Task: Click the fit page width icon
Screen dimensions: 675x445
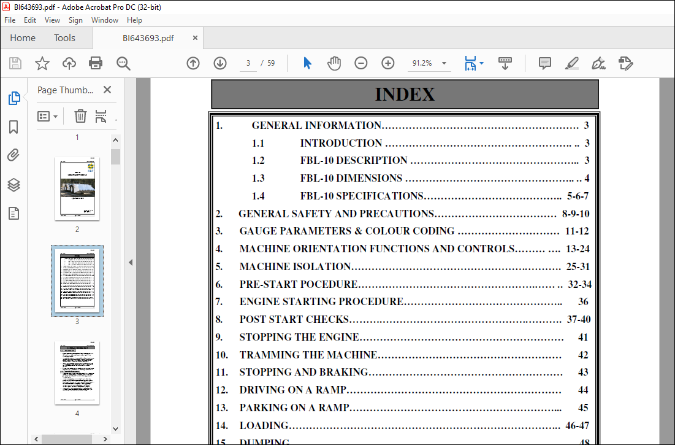Action: tap(470, 63)
